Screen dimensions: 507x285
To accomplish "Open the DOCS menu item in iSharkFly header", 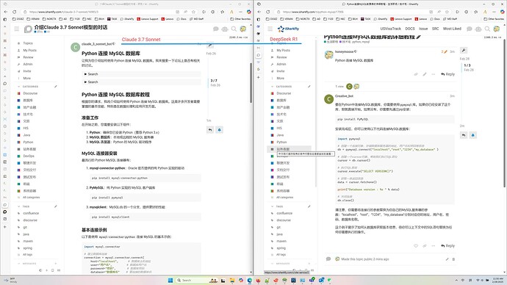I will coord(410,29).
